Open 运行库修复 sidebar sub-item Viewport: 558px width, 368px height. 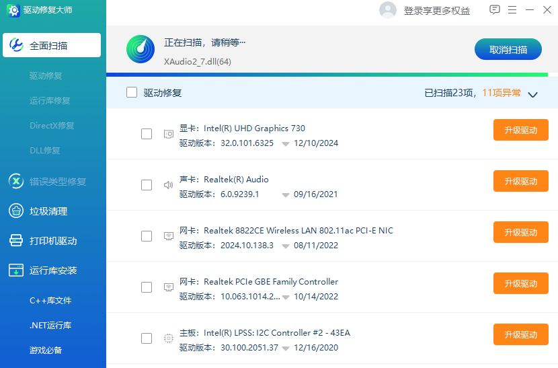pos(50,100)
